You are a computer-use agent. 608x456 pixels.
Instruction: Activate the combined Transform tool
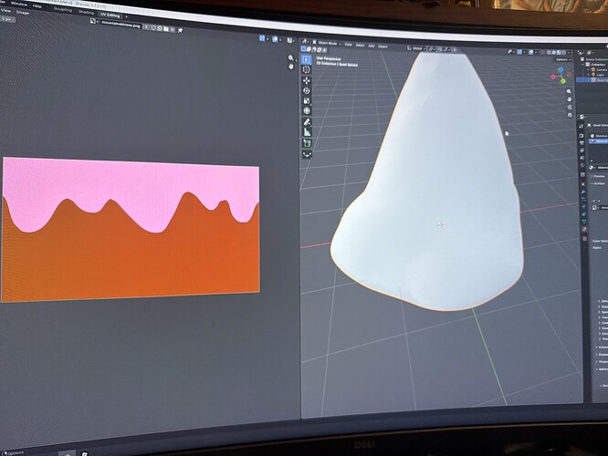(307, 110)
